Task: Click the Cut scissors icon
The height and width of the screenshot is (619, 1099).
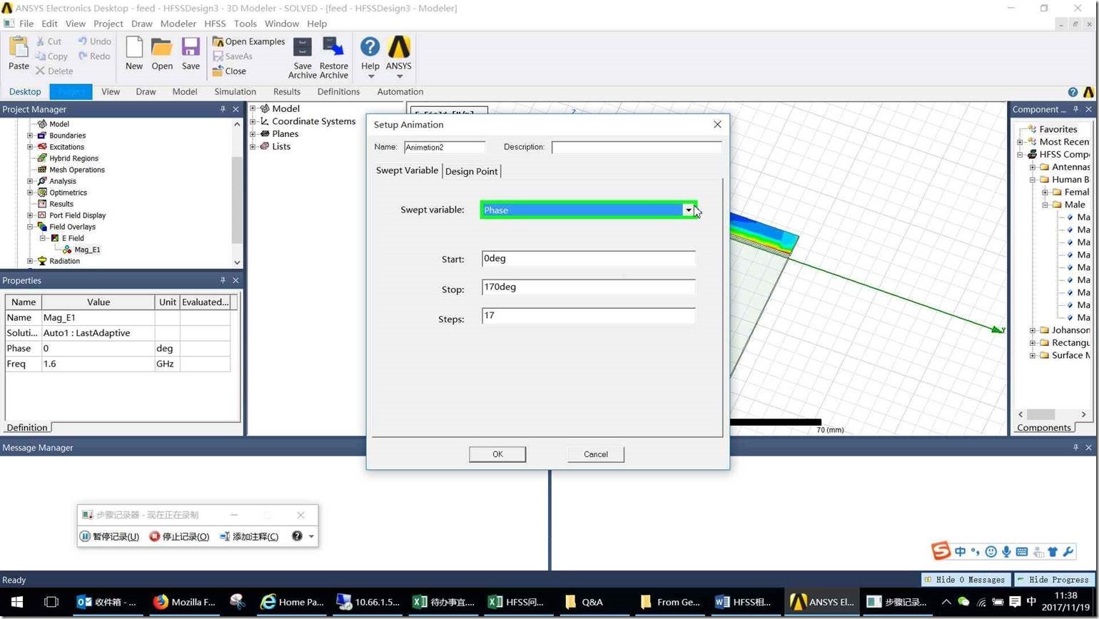Action: (x=40, y=41)
